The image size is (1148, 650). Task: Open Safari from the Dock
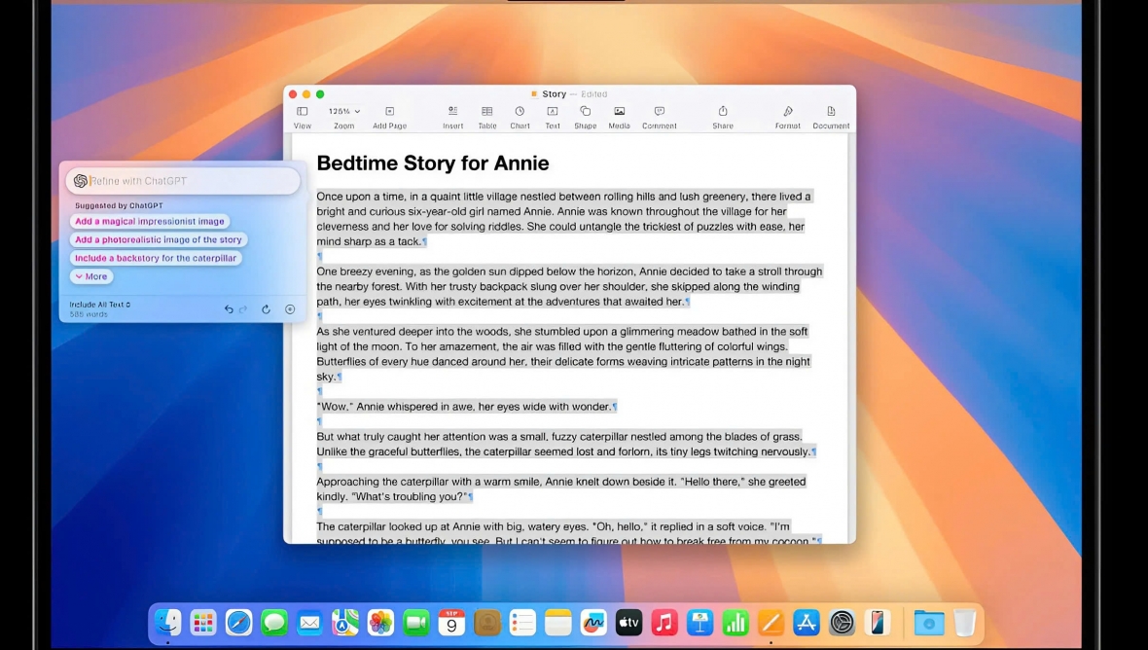point(238,623)
